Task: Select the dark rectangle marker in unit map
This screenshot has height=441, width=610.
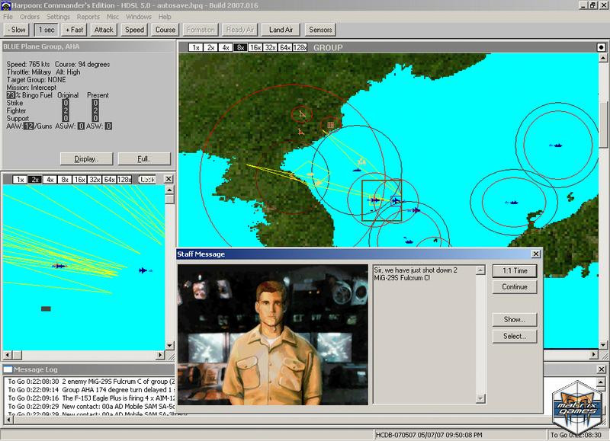Action: (x=46, y=309)
